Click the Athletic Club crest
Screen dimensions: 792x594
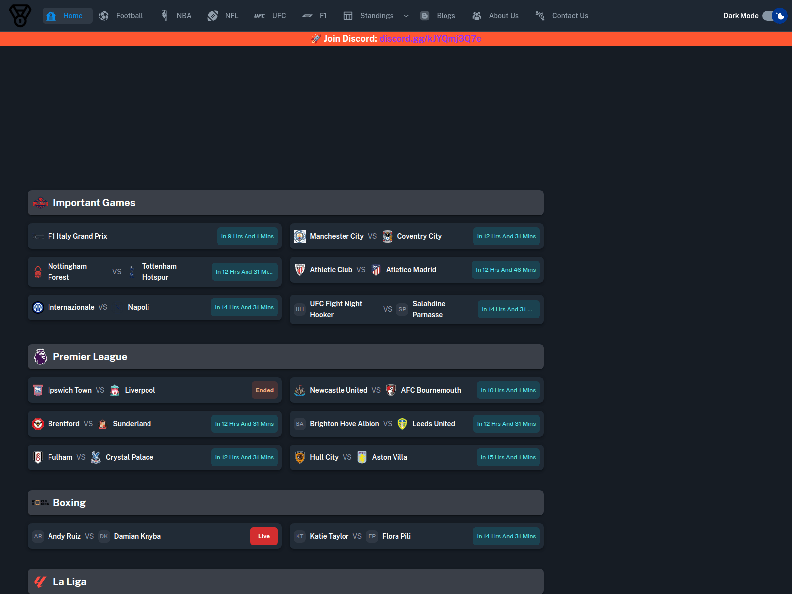299,270
